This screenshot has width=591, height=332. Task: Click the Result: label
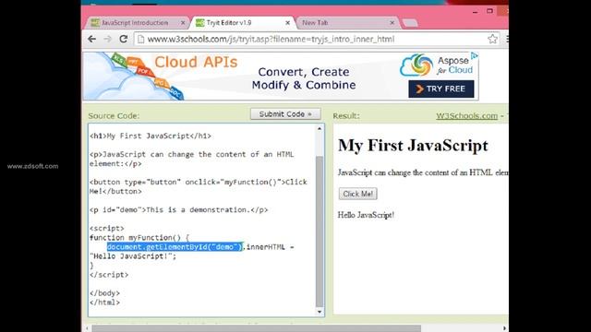pos(346,116)
